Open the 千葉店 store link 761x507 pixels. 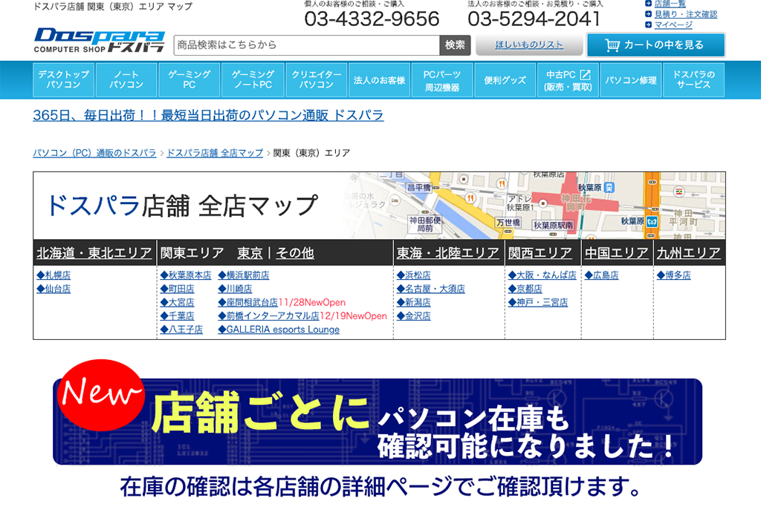(x=177, y=316)
